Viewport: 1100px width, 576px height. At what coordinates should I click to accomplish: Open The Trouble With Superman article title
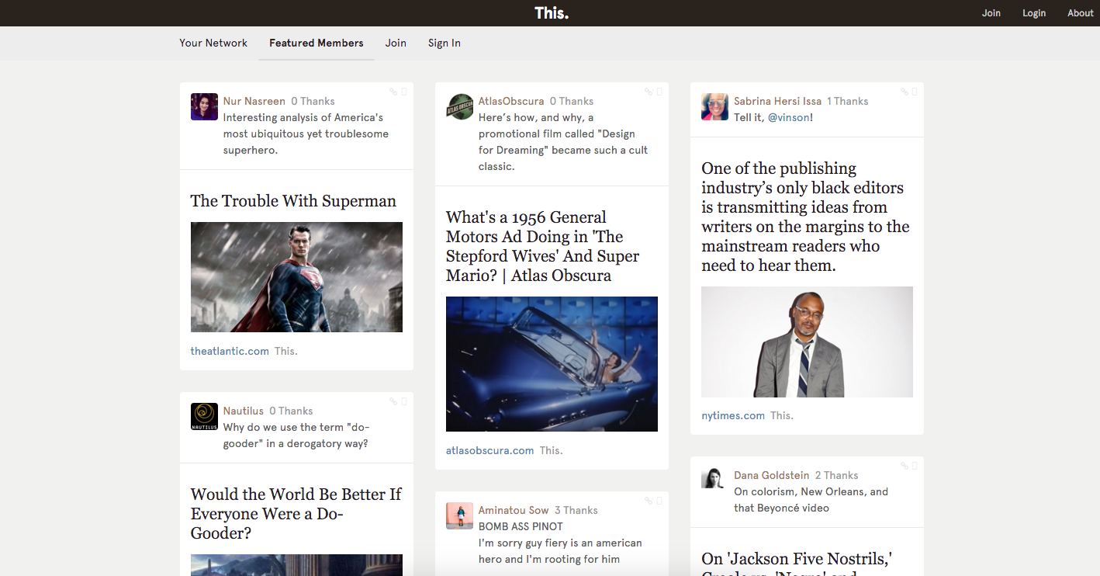[293, 201]
